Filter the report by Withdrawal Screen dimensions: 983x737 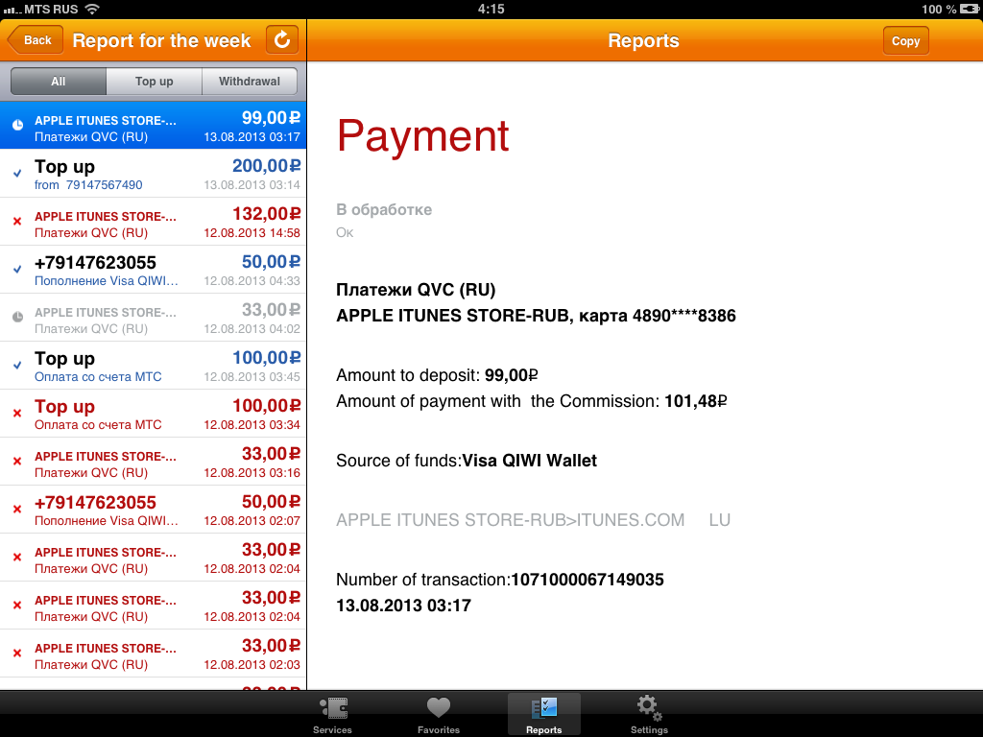[250, 82]
